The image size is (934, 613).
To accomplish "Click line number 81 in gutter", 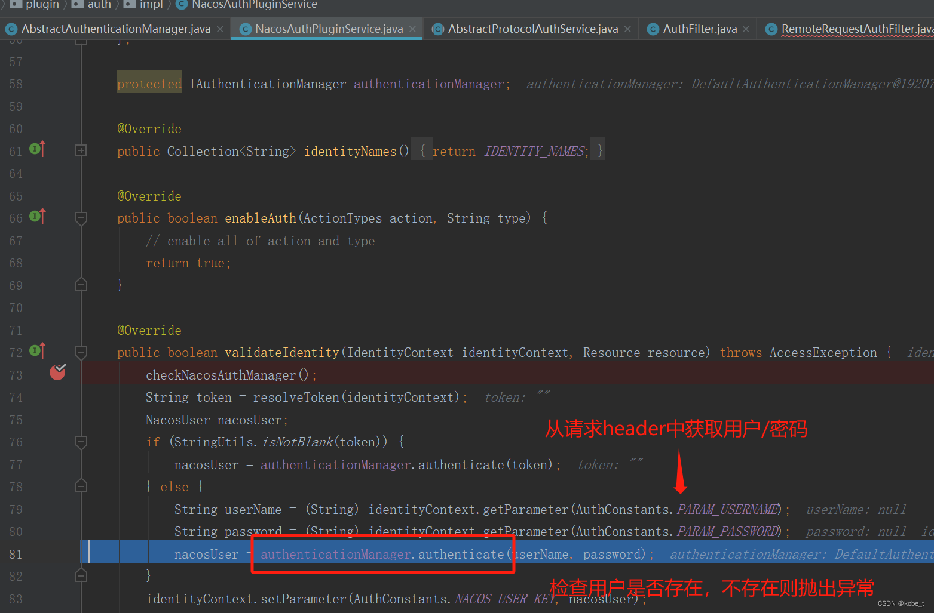I will pos(16,555).
